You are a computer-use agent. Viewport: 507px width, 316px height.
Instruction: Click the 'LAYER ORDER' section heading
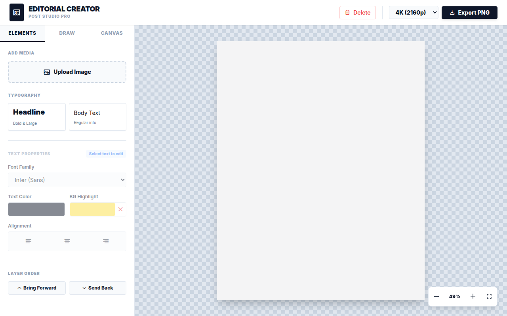tap(24, 273)
